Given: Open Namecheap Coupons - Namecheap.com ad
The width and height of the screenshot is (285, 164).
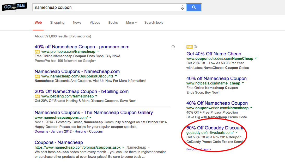Looking at the screenshot, I should (77, 71).
